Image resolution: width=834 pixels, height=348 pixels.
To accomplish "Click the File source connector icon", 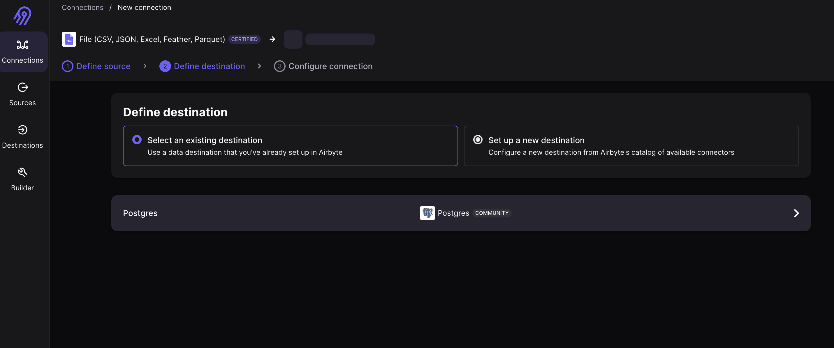I will (68, 39).
